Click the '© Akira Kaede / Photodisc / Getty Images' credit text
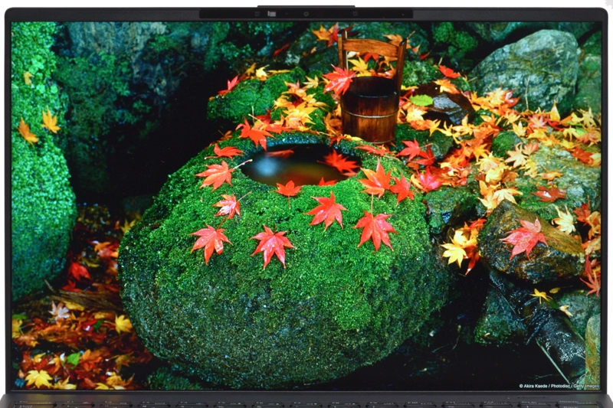This screenshot has height=408, width=613. pos(559,386)
